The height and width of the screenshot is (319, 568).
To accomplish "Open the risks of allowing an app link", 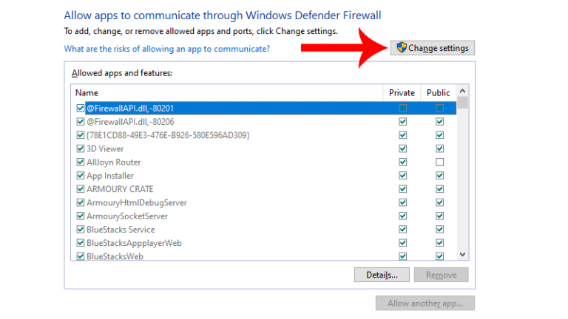I will pyautogui.click(x=166, y=49).
